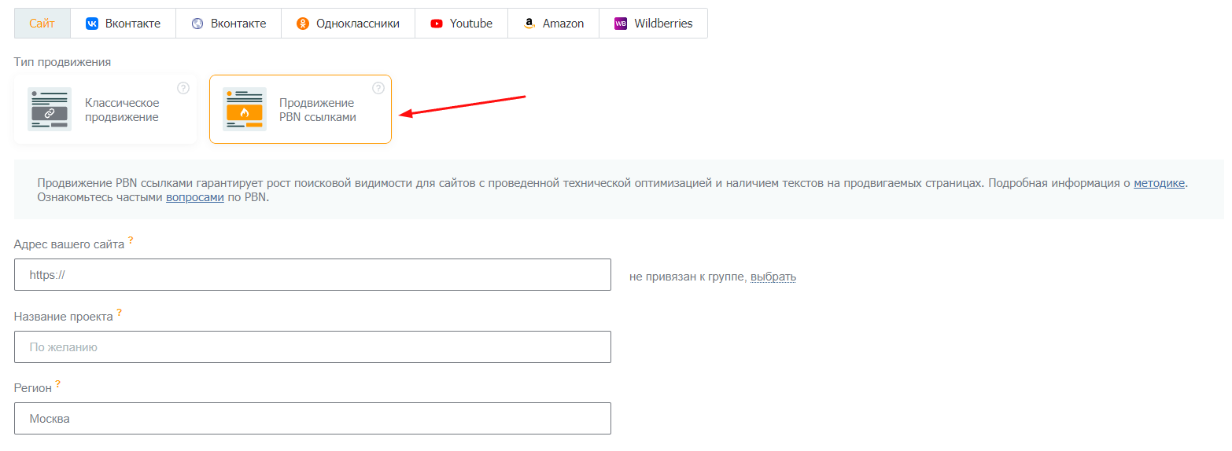Click question mark beside Регион label
This screenshot has height=451, width=1232.
click(58, 384)
